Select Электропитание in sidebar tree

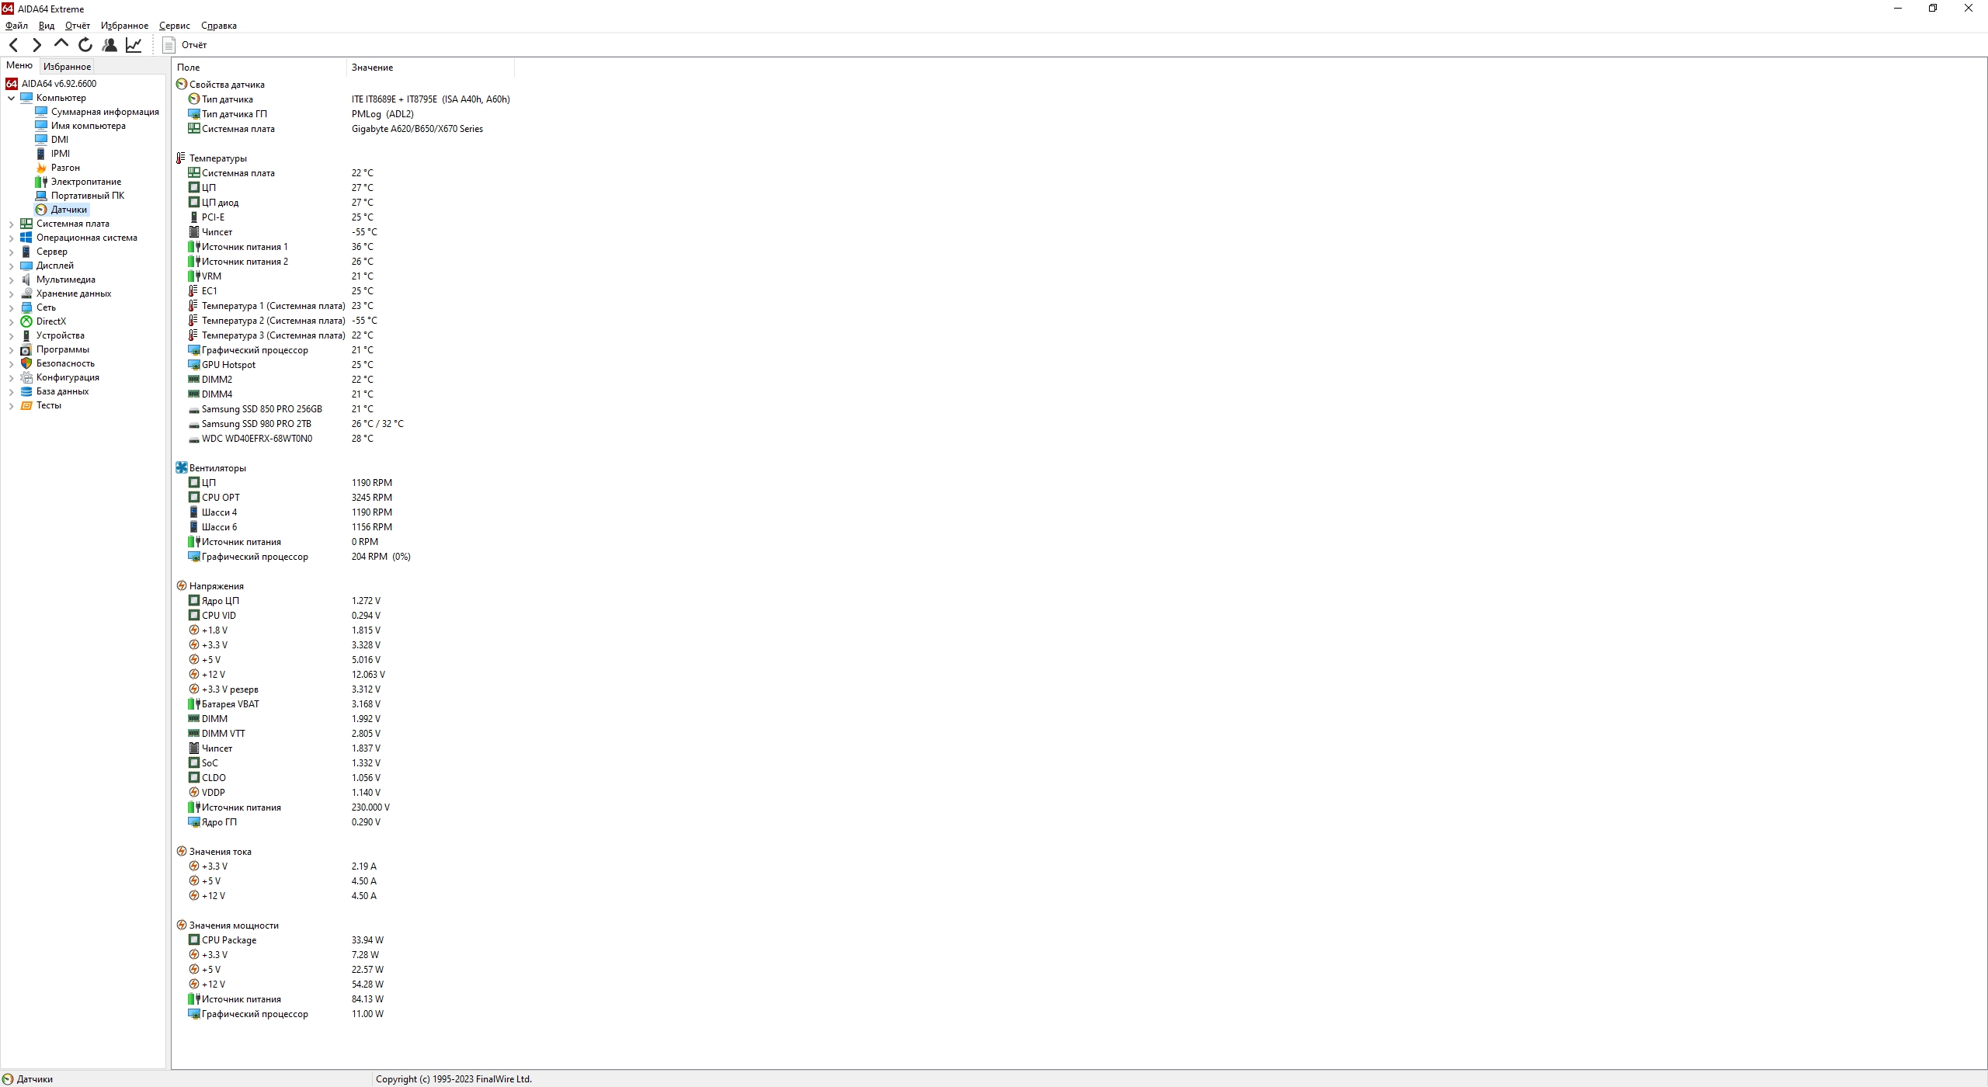point(85,182)
